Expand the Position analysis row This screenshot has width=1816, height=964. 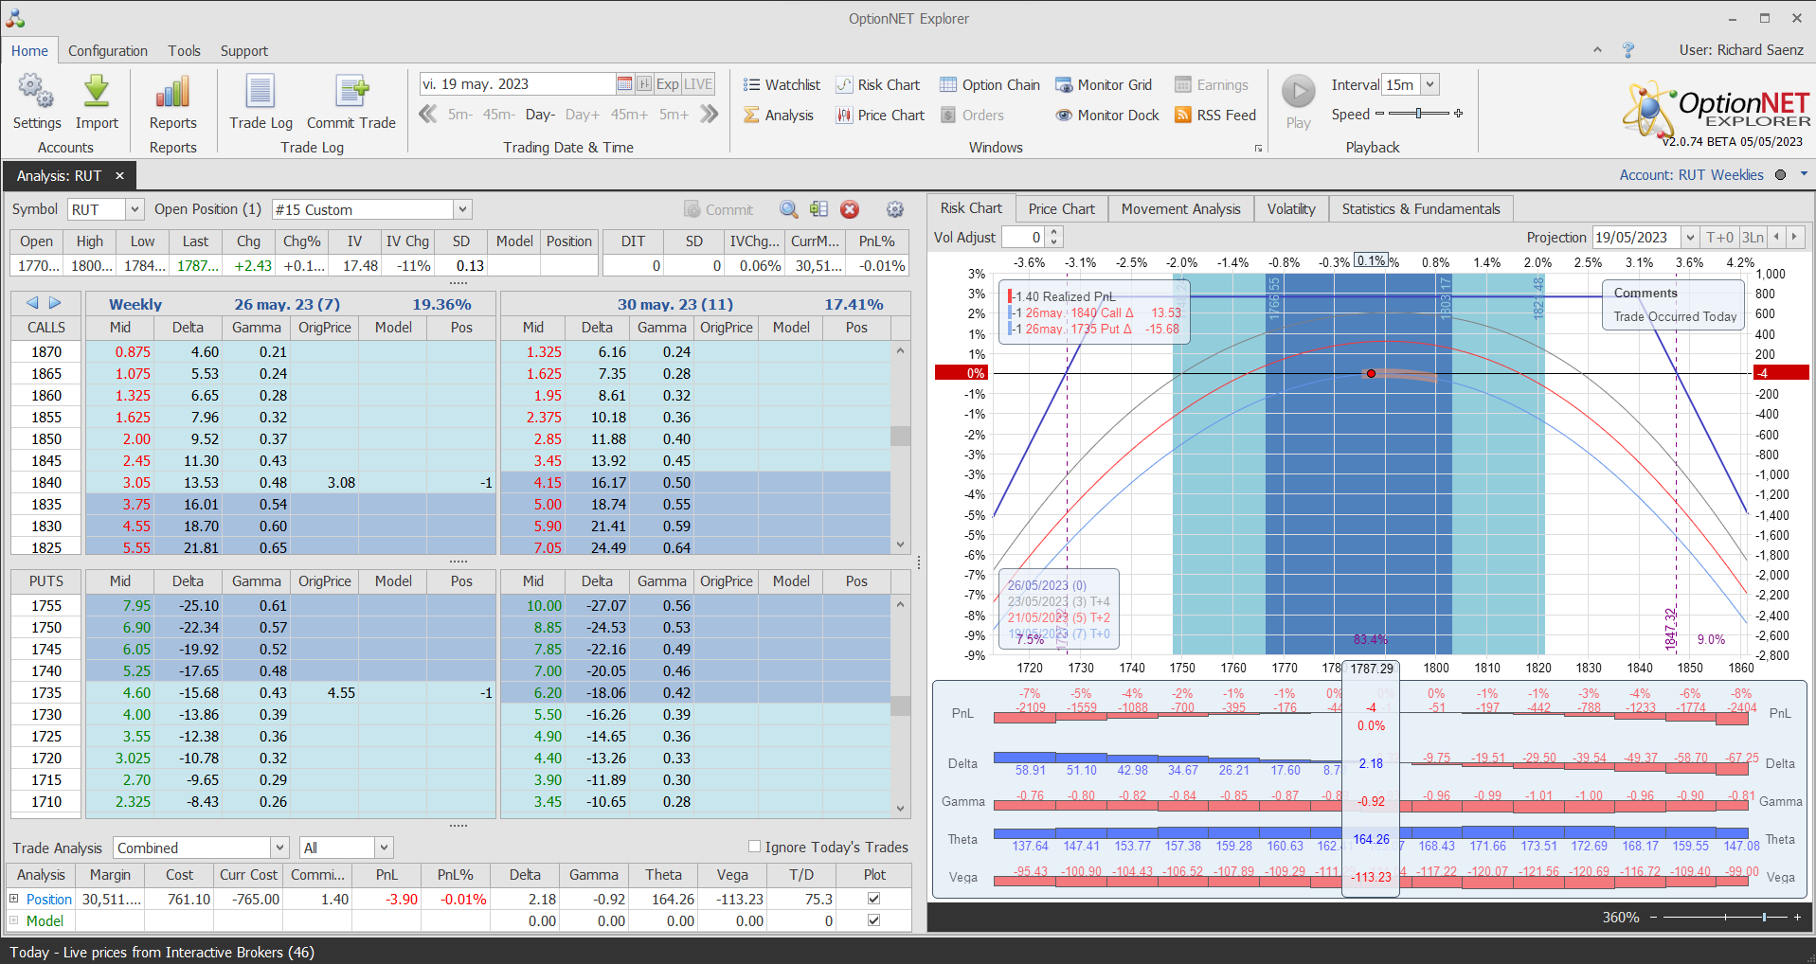tap(13, 899)
